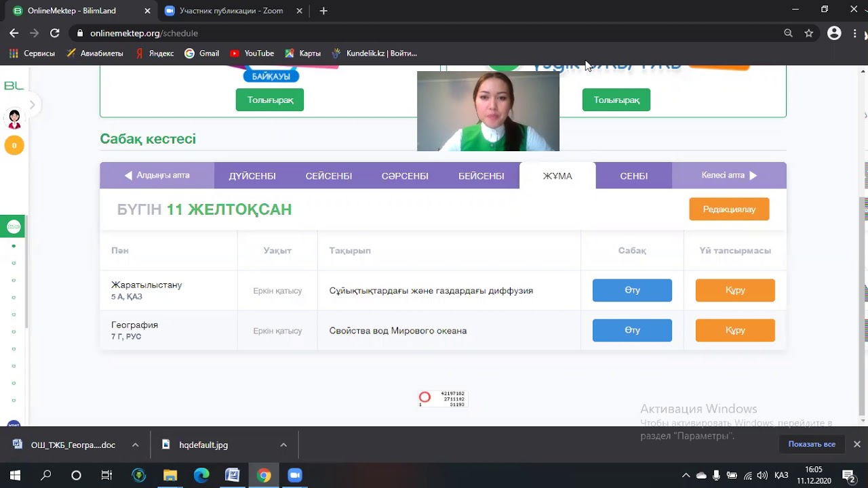868x488 pixels.
Task: Go to previous week via Алдыңғы апта
Action: [x=157, y=176]
